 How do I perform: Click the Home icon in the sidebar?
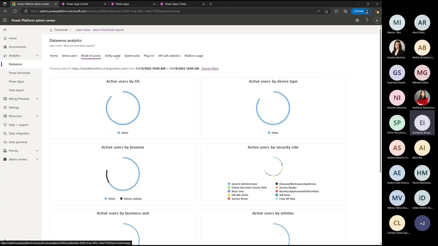5,38
